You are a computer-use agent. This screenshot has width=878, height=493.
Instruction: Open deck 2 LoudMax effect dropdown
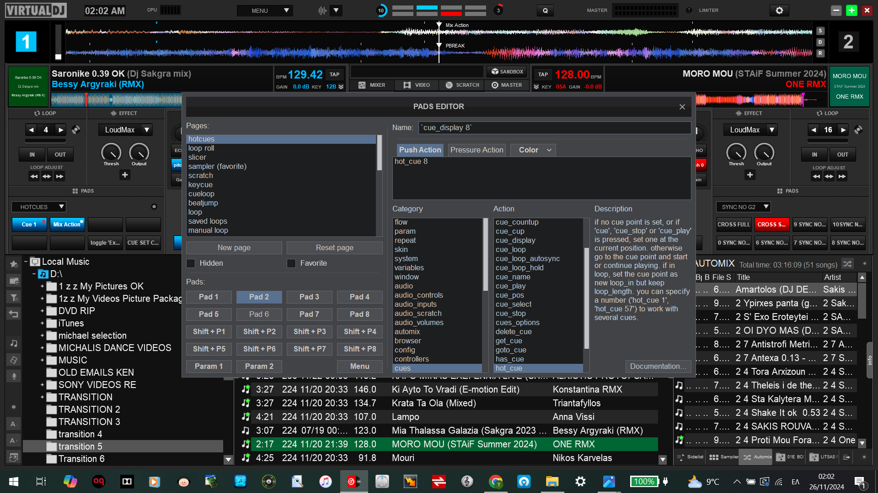point(772,130)
